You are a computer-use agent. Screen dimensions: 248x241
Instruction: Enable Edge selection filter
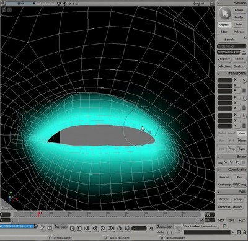pos(224,32)
